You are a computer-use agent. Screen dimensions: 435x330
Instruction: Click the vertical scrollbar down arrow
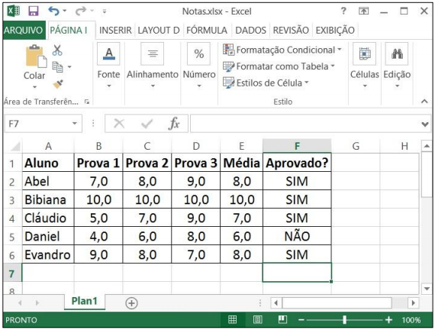427,288
